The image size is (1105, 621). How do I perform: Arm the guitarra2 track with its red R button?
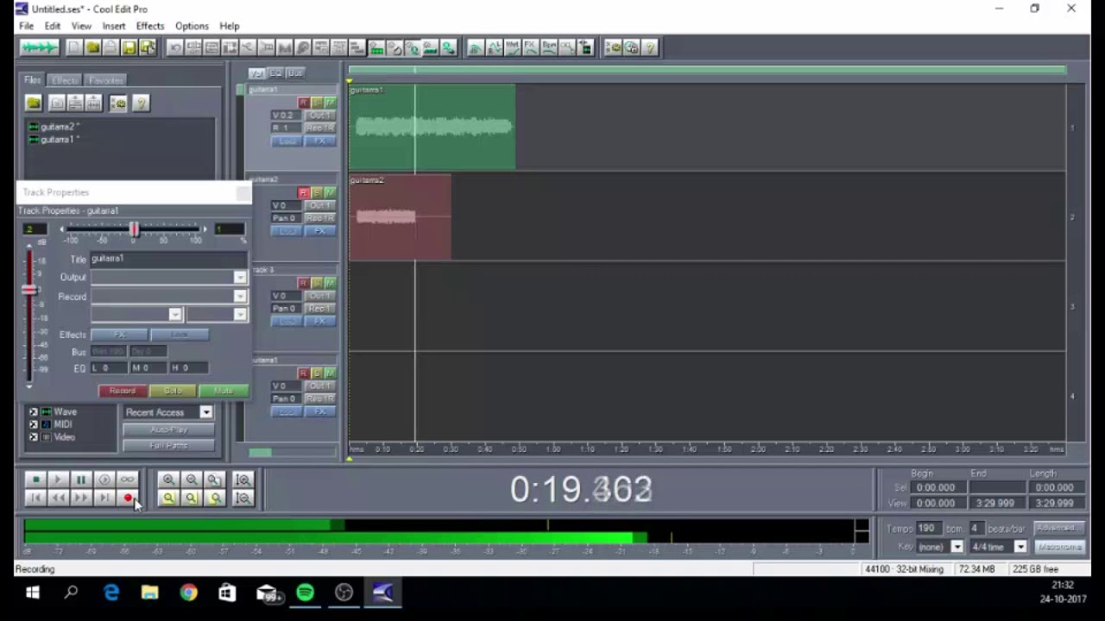pyautogui.click(x=303, y=192)
